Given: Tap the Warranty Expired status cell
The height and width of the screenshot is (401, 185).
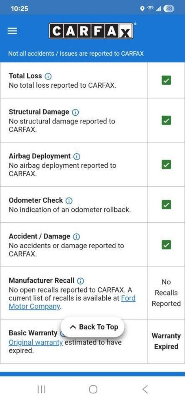Looking at the screenshot, I should click(x=166, y=341).
